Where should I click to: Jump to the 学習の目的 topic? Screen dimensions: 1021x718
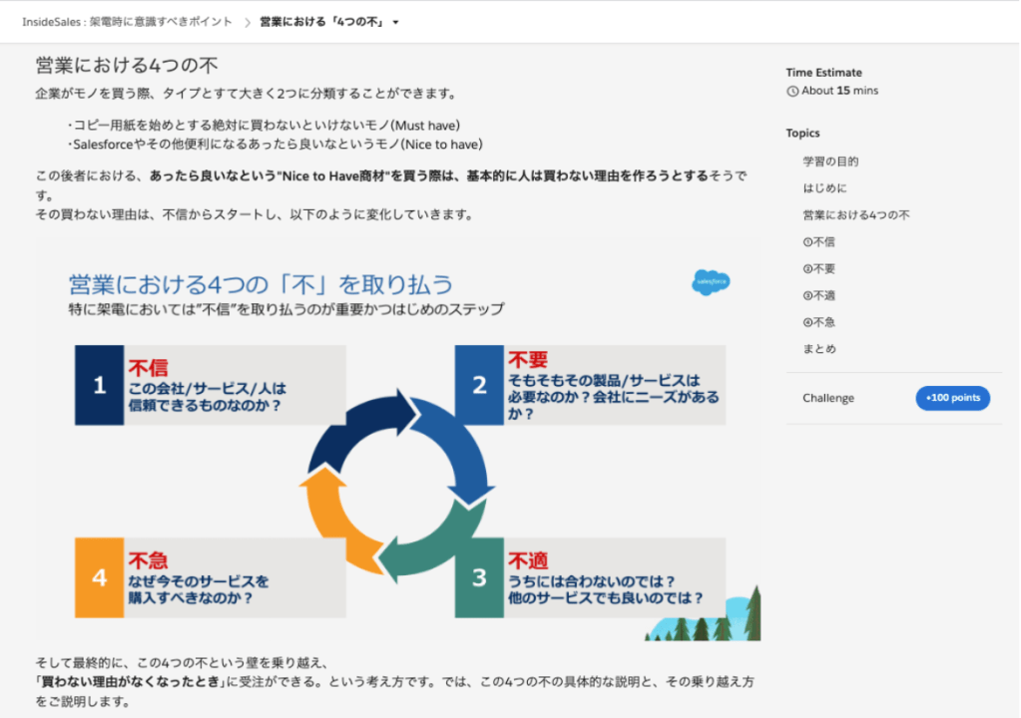830,161
